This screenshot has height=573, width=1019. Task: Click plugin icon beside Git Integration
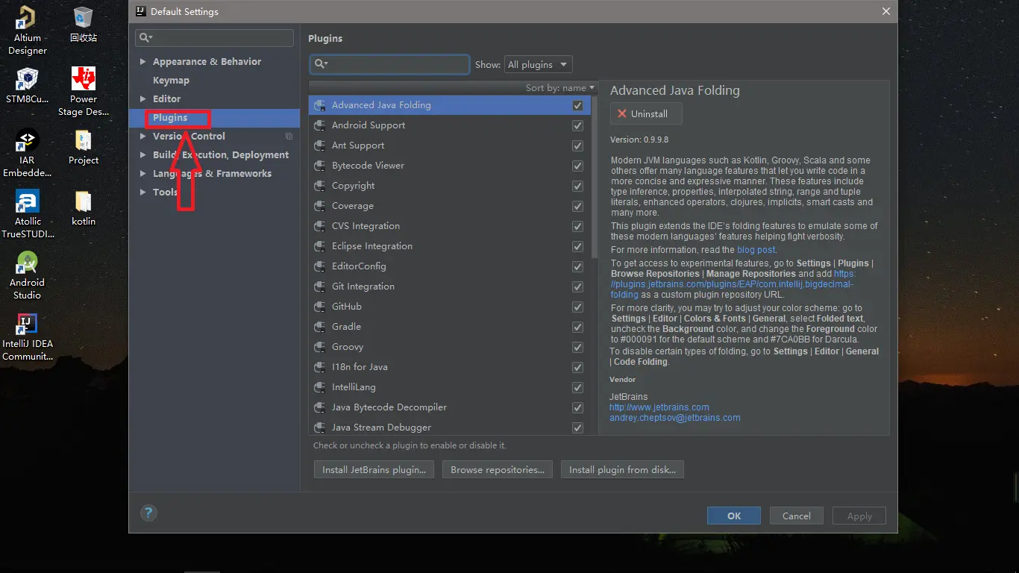click(x=319, y=286)
